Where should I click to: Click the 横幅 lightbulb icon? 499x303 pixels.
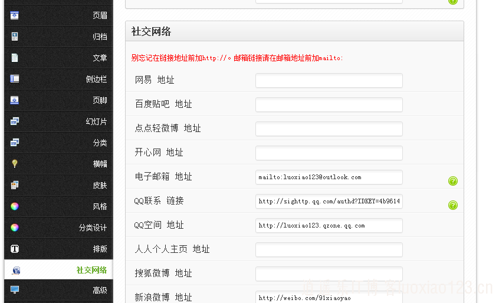coord(15,164)
